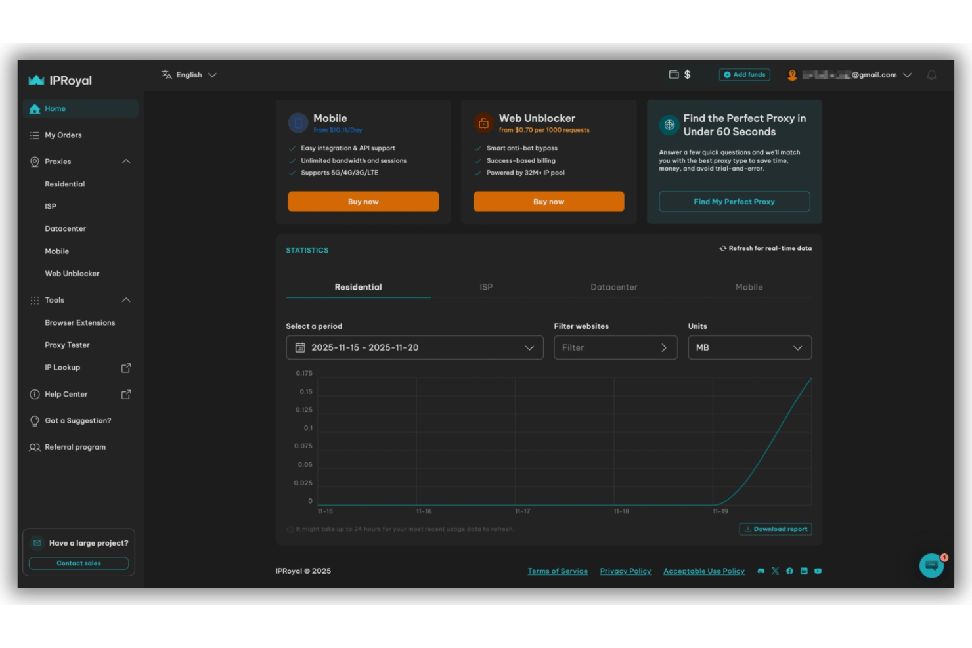Open the Units MB dropdown
972x648 pixels.
(x=750, y=348)
